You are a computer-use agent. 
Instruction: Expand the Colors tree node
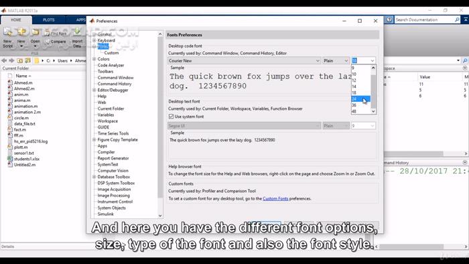[x=94, y=59]
